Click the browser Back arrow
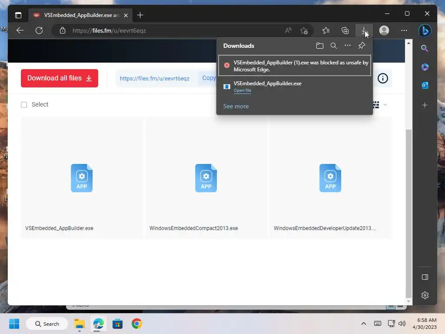 pyautogui.click(x=20, y=30)
